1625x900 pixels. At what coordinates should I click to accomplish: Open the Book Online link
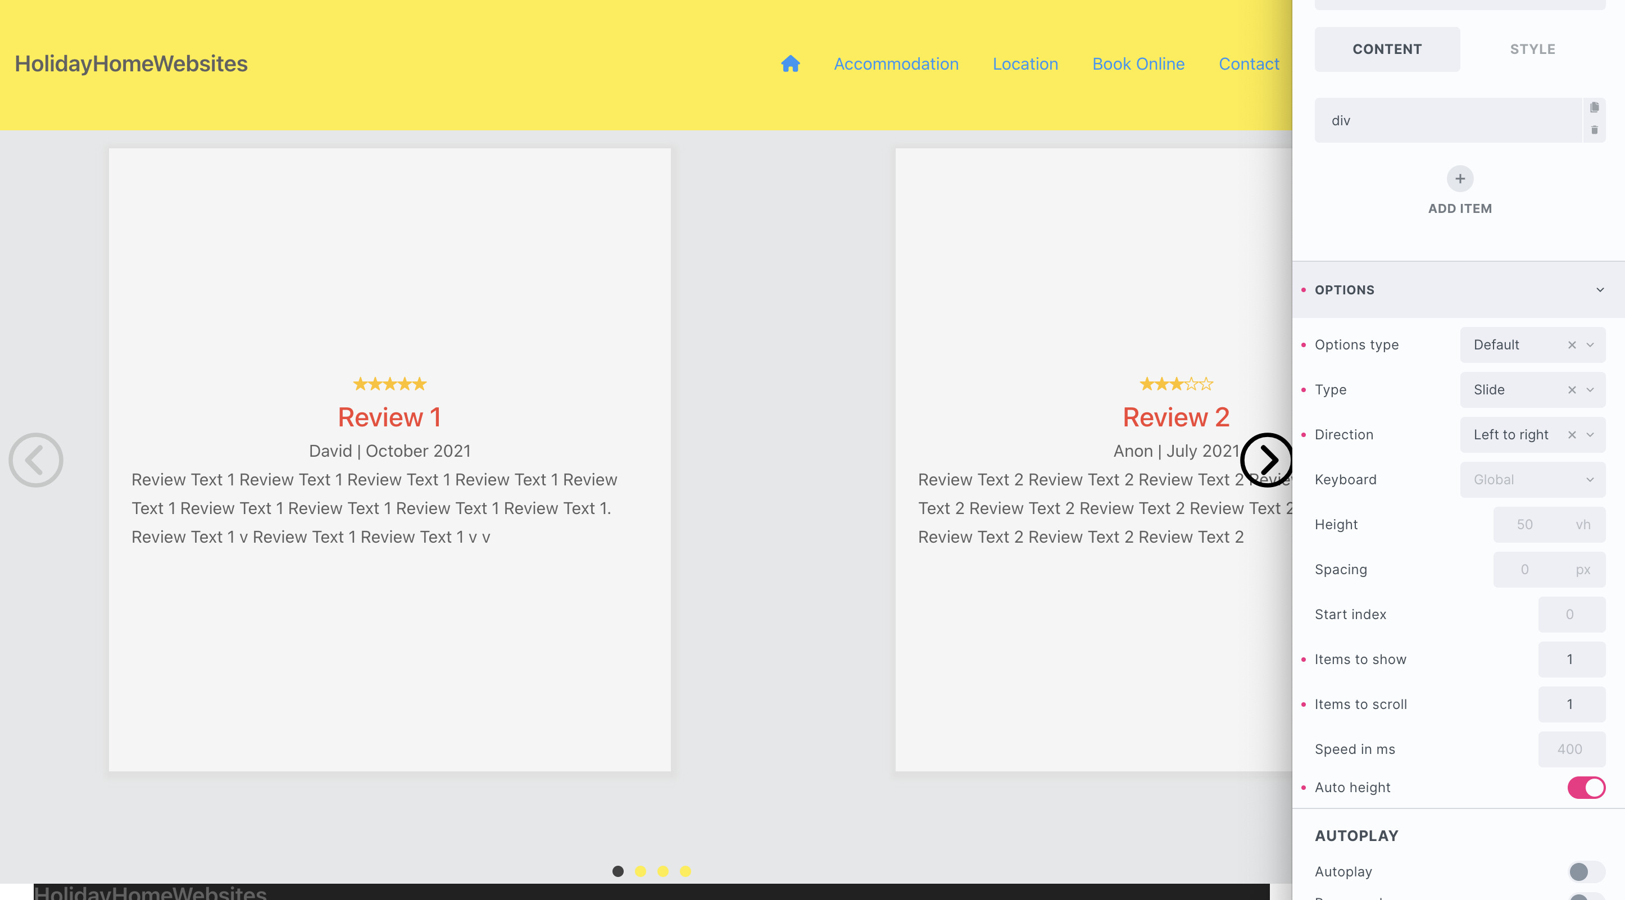click(x=1138, y=63)
